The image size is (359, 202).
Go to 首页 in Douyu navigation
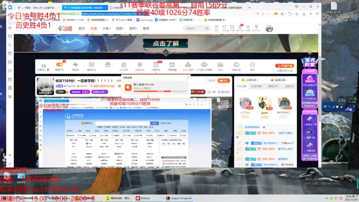82,28
